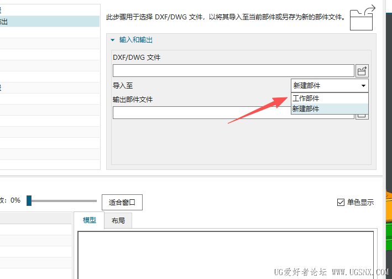Click the DXF/DWG 文件 label
392x279 pixels.
[x=137, y=58]
